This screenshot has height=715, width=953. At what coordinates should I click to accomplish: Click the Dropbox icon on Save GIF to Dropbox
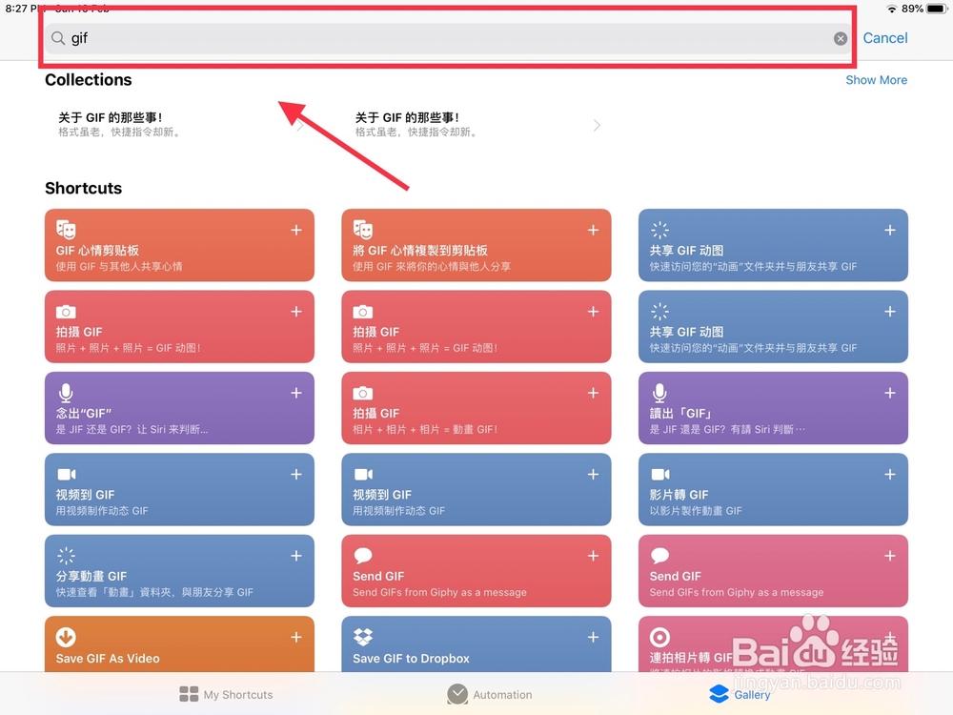(x=363, y=637)
